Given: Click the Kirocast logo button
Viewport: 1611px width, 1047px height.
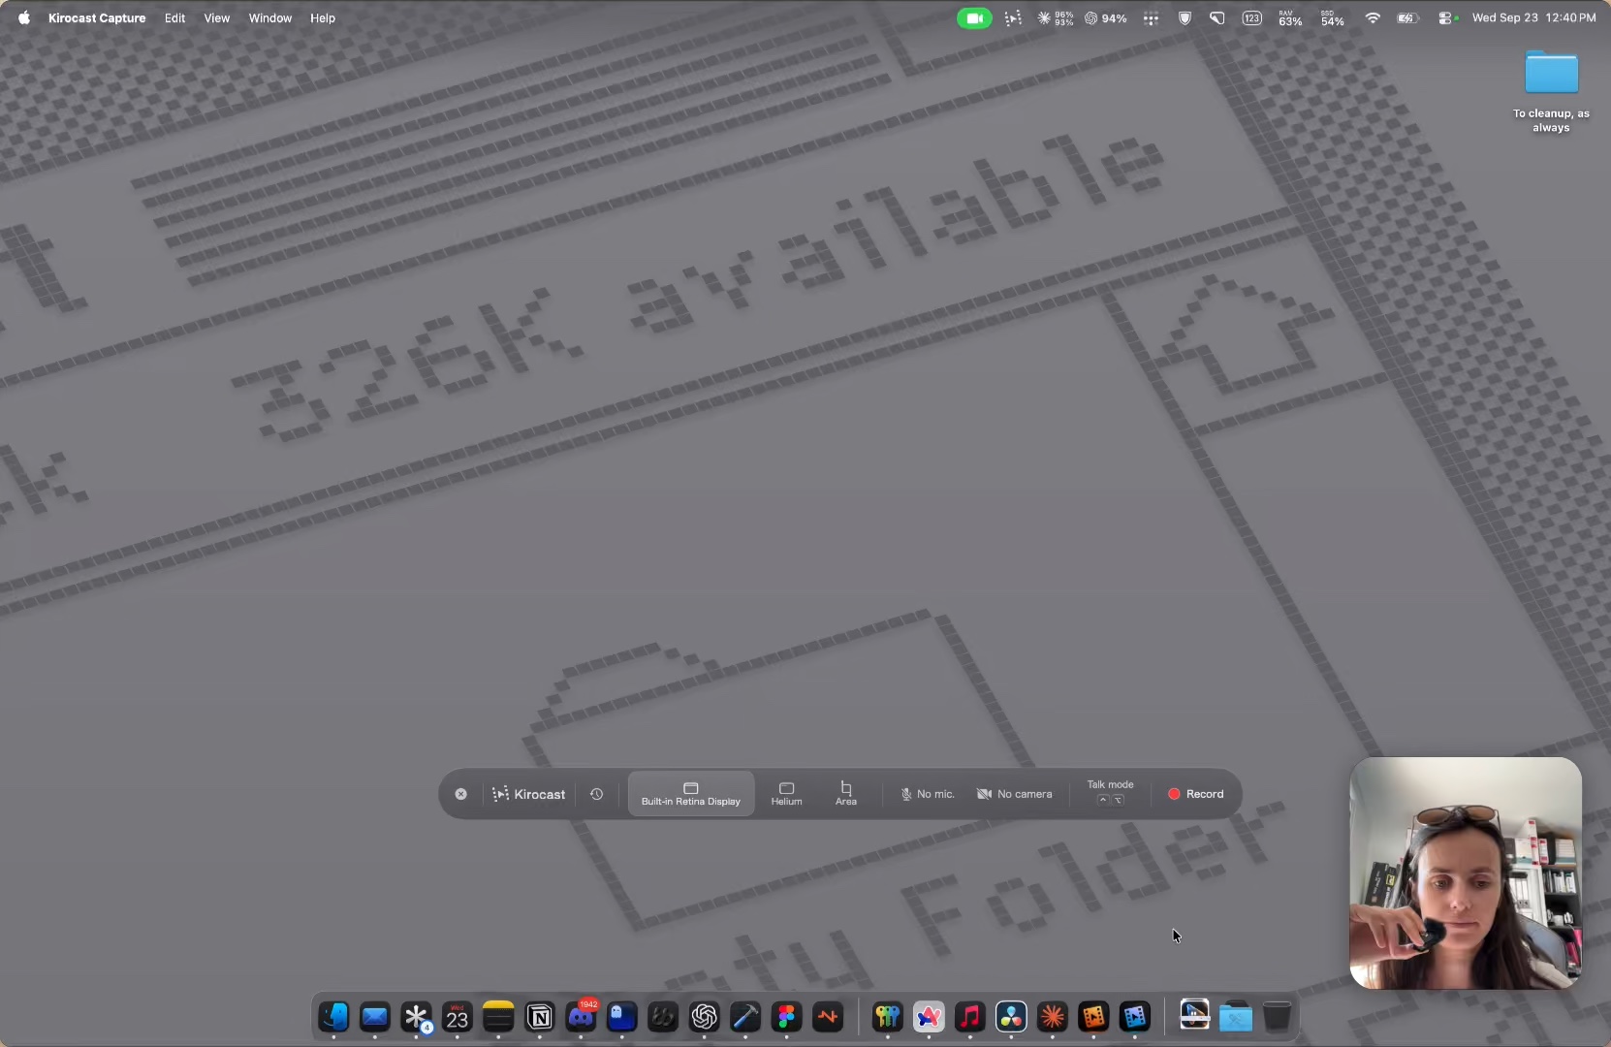Looking at the screenshot, I should [528, 794].
